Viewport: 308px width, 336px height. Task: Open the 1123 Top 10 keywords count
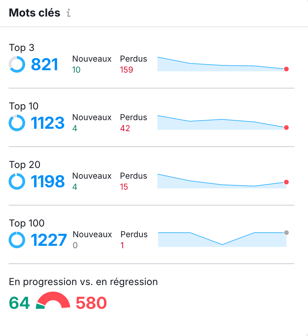click(x=48, y=123)
